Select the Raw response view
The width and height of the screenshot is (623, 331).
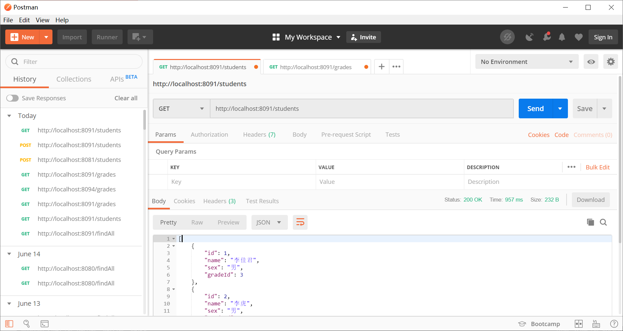pos(197,223)
